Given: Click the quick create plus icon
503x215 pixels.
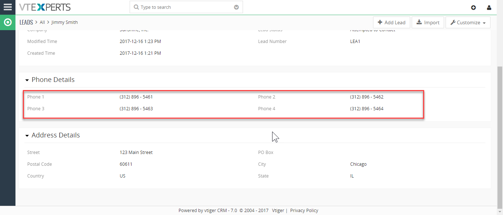Looking at the screenshot, I should tap(474, 7).
